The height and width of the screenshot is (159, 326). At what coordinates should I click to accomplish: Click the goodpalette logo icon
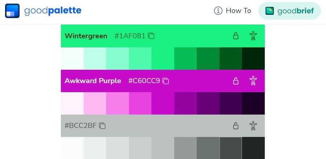pos(12,11)
